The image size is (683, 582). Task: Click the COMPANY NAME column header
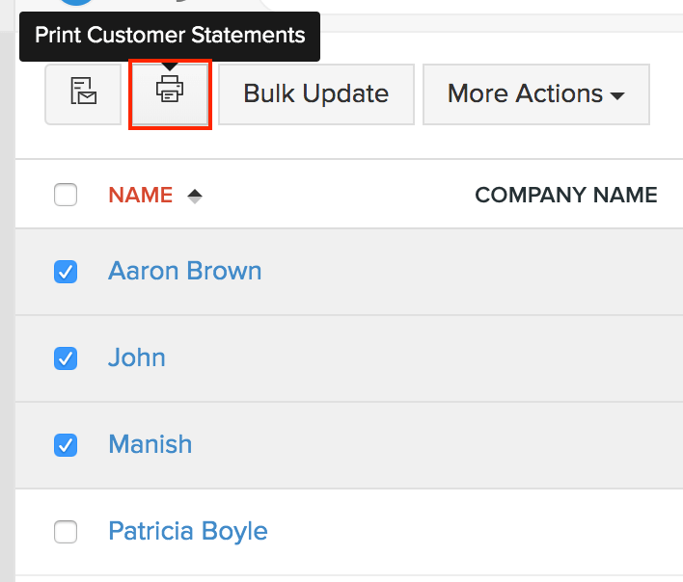point(566,195)
